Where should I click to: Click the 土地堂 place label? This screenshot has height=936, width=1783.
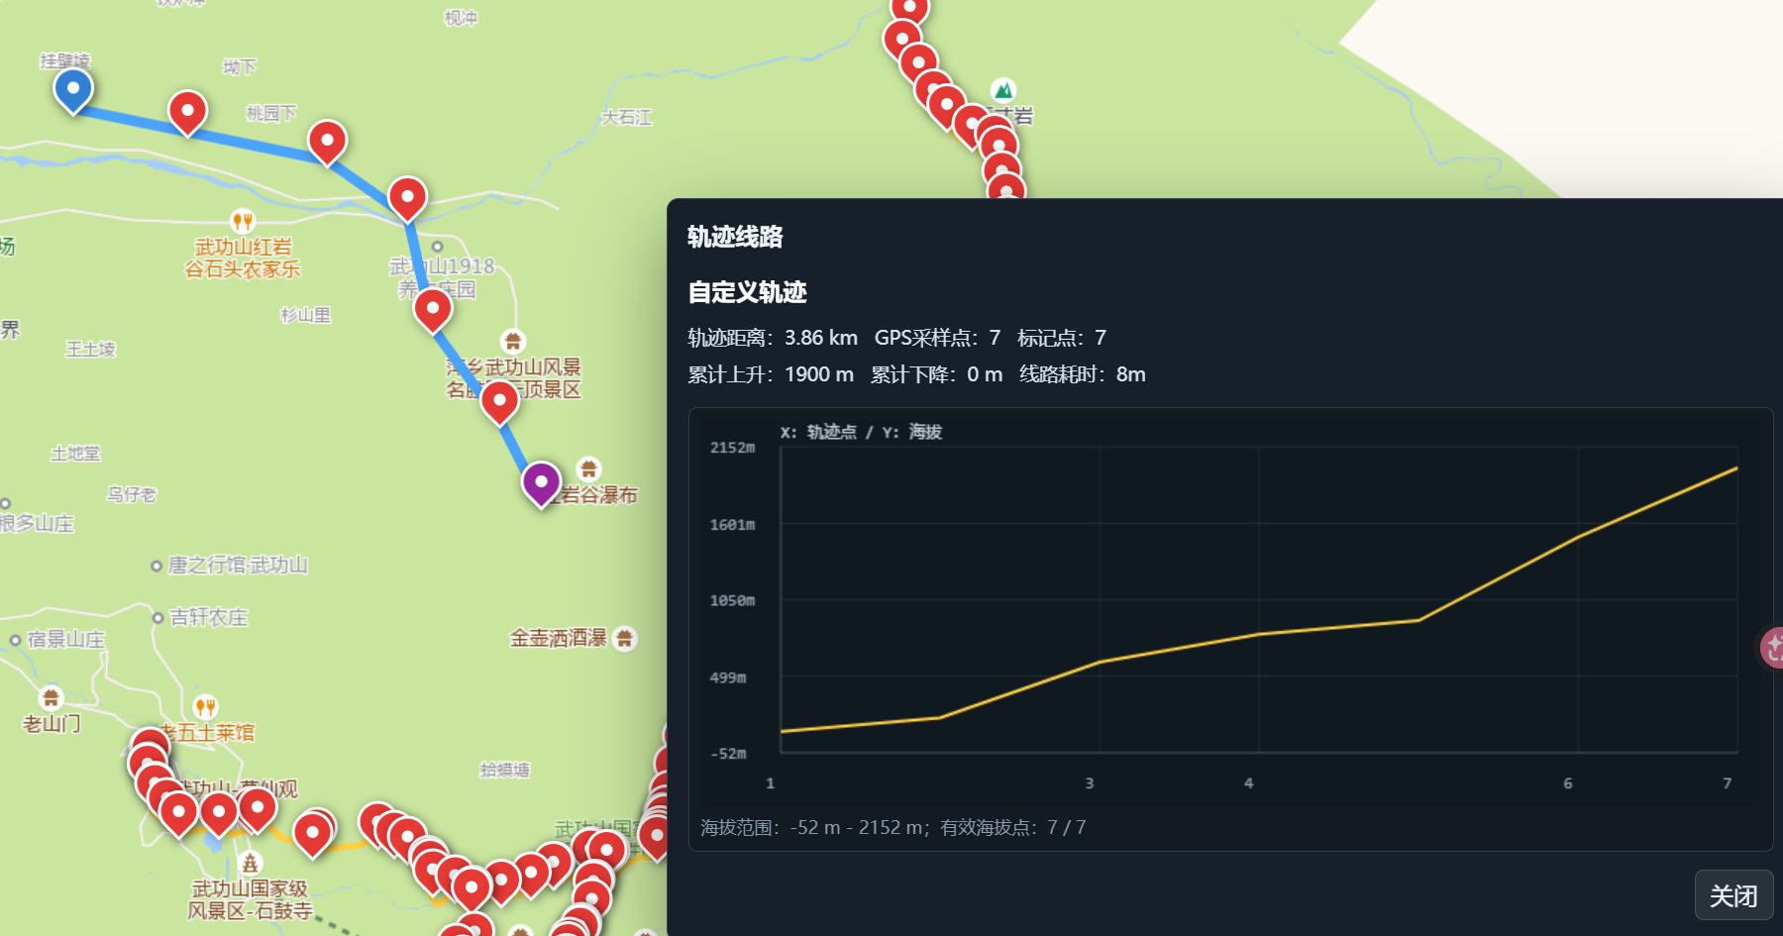click(75, 454)
